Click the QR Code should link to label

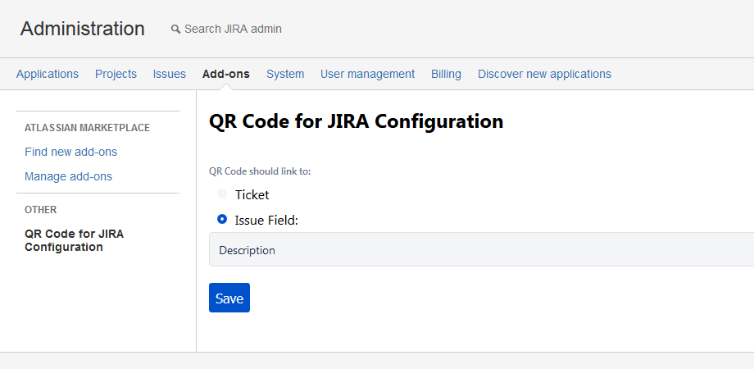pos(260,171)
